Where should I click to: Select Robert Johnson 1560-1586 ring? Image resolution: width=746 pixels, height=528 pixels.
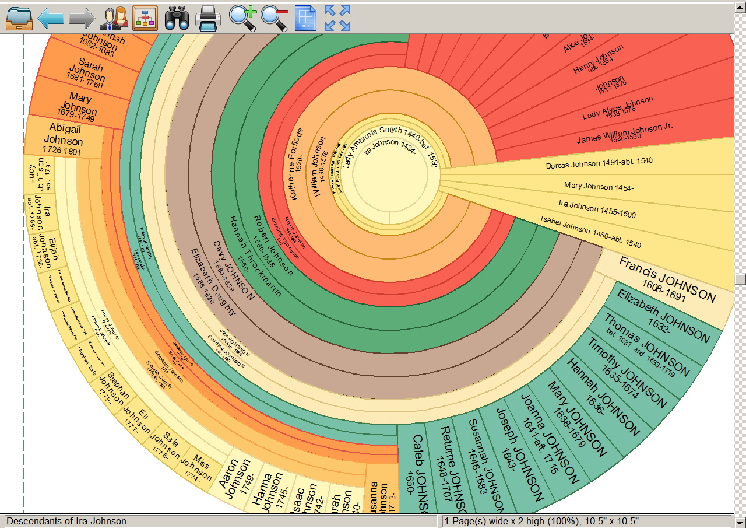(x=273, y=245)
